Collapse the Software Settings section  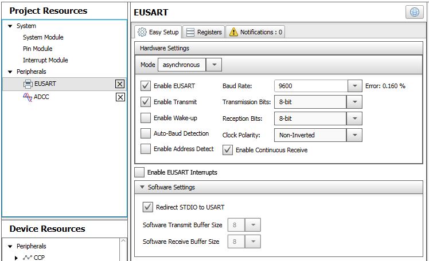(x=142, y=187)
